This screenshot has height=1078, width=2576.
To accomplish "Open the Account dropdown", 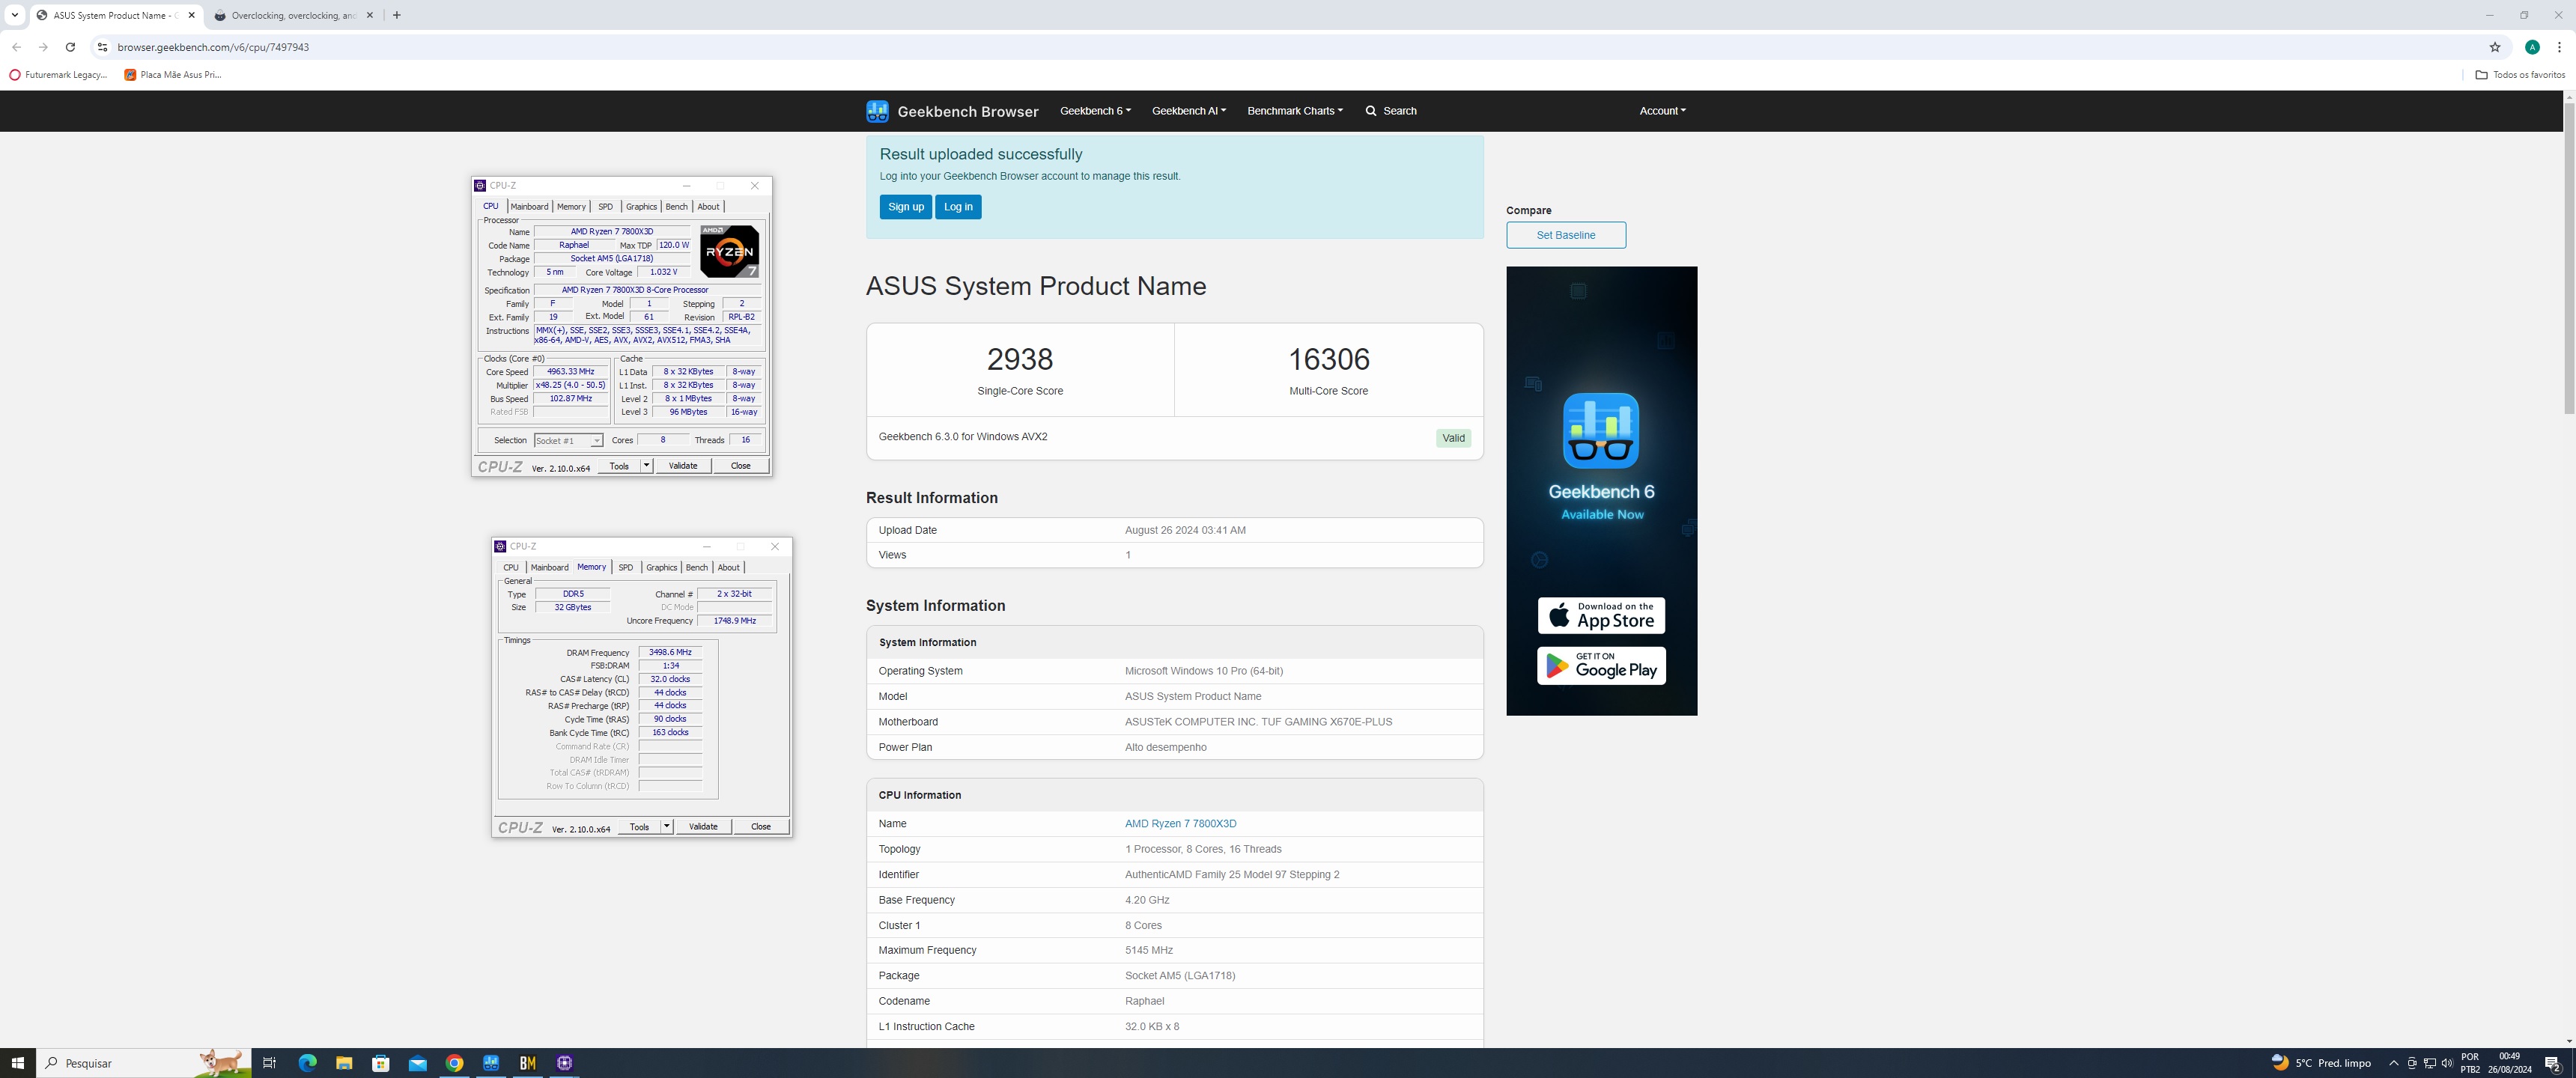I will (1662, 111).
